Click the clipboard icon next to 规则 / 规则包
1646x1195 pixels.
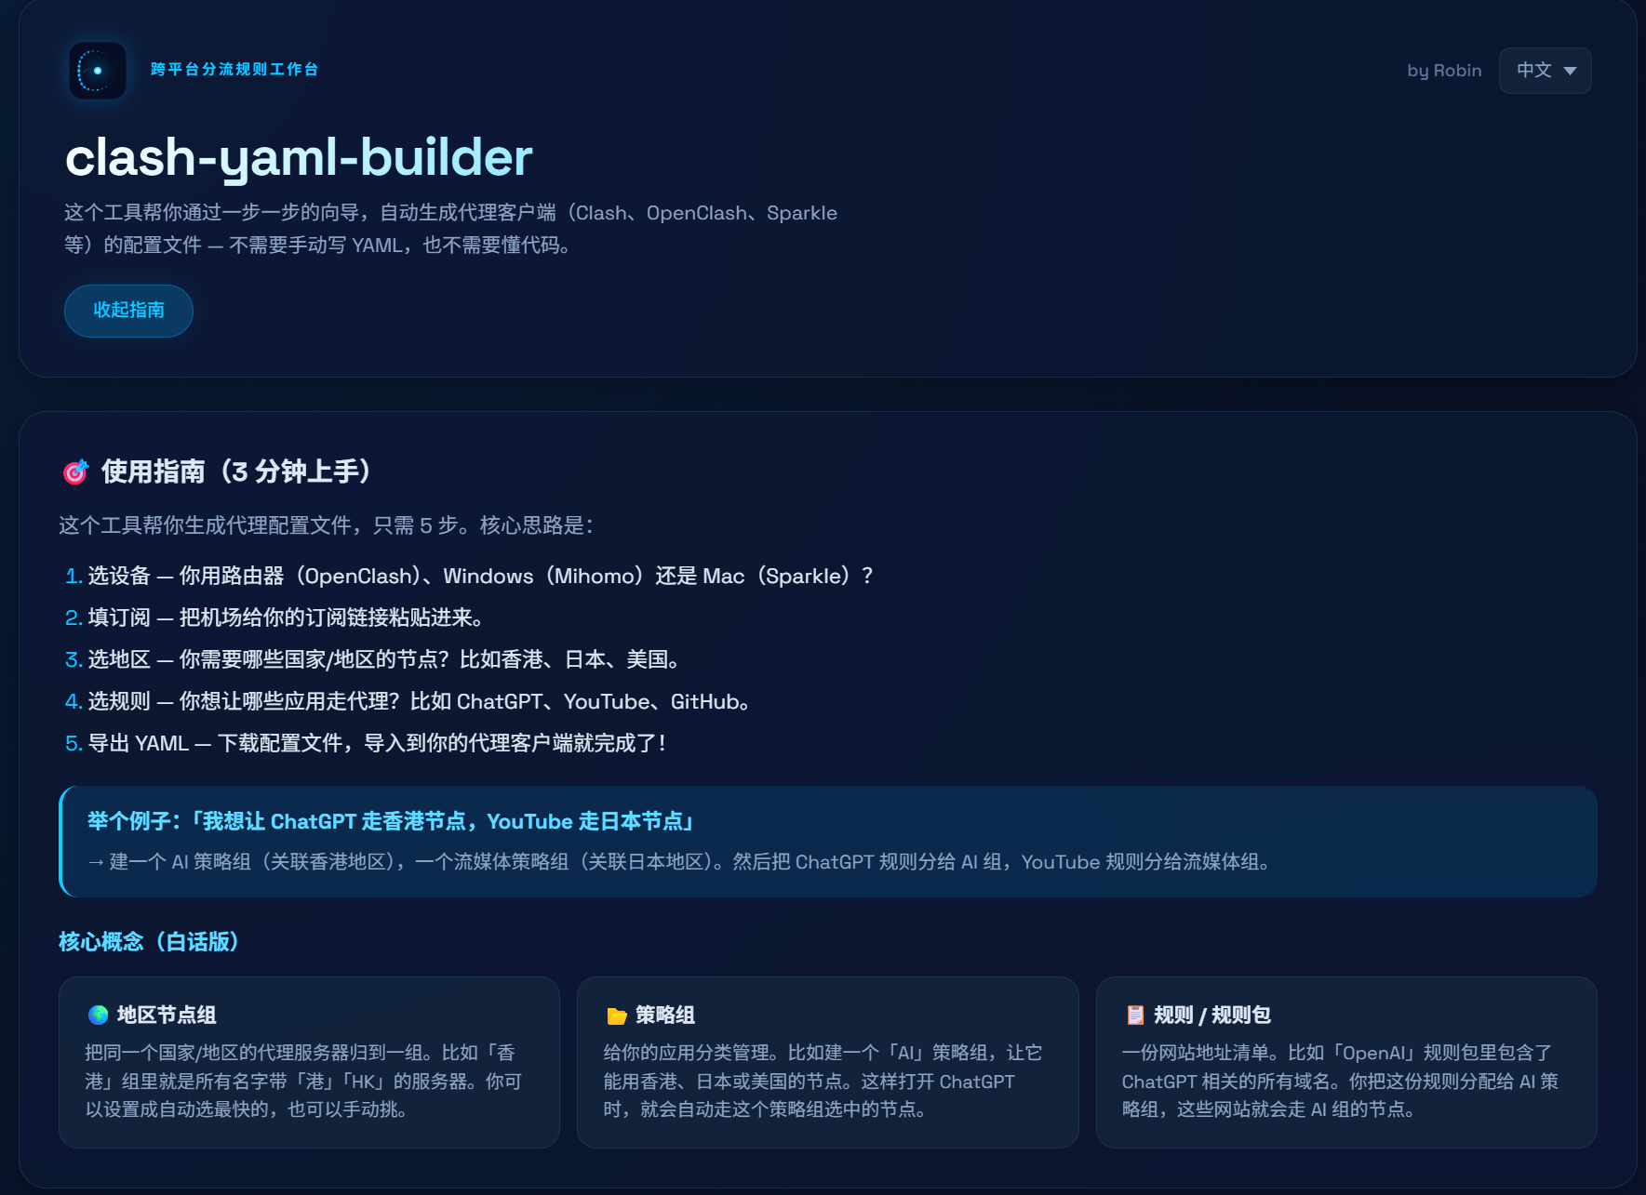pyautogui.click(x=1134, y=1015)
